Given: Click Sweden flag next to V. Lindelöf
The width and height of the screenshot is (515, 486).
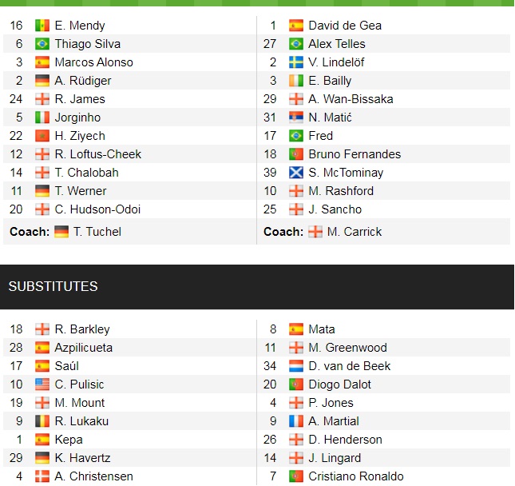Looking at the screenshot, I should point(296,62).
